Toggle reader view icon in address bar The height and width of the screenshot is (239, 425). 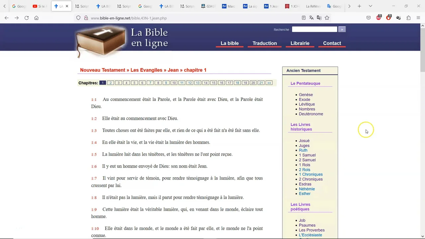(303, 18)
